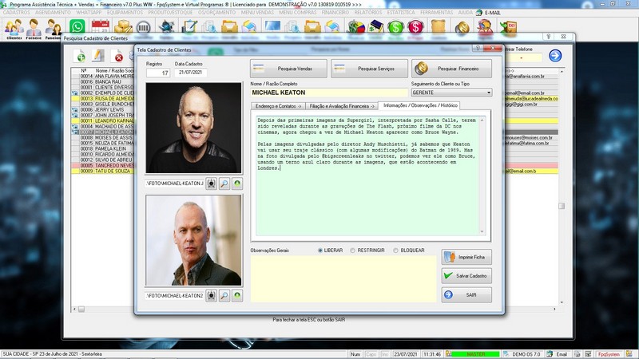Open the FINANCEIRO menu
Viewport: 639px width, 359px height.
[335, 13]
